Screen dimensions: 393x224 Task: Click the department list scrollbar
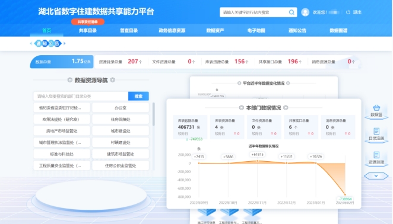153,114
